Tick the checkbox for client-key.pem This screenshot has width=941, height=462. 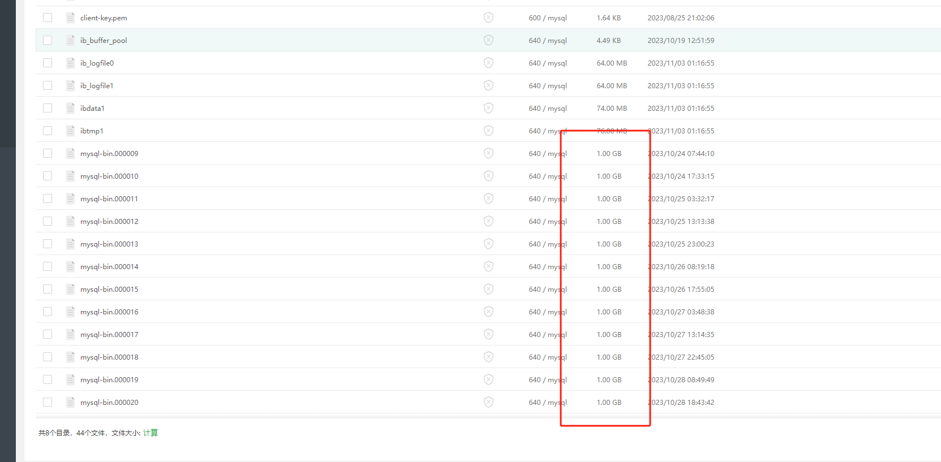48,18
